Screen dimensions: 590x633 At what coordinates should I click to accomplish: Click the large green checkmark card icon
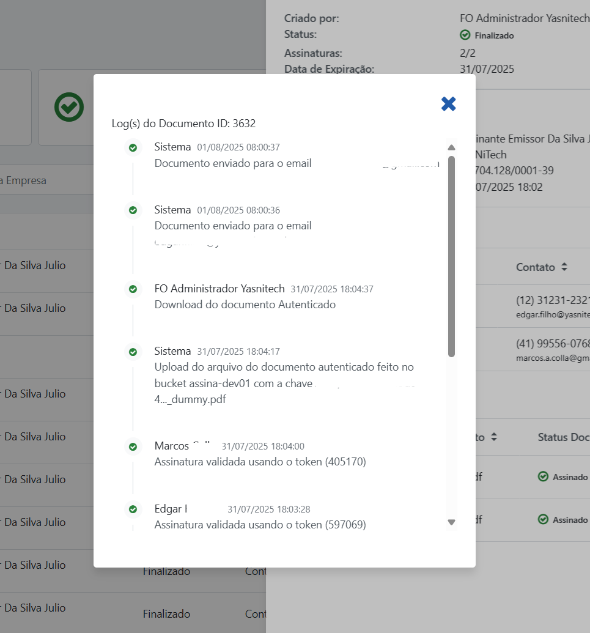point(69,107)
